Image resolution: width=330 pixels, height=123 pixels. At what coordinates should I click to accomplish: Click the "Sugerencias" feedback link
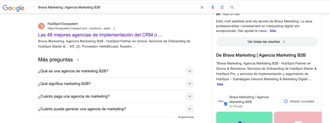tap(186, 117)
